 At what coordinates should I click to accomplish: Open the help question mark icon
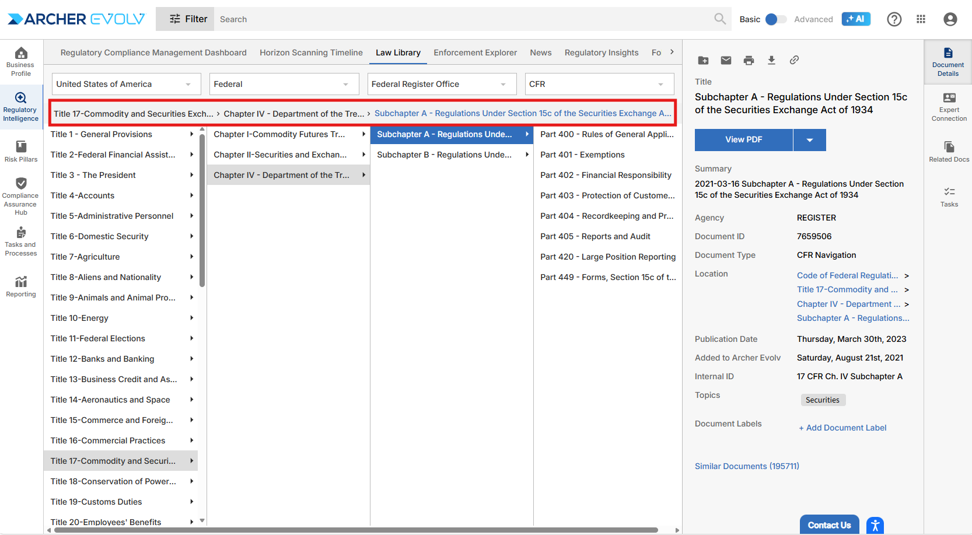click(x=894, y=19)
